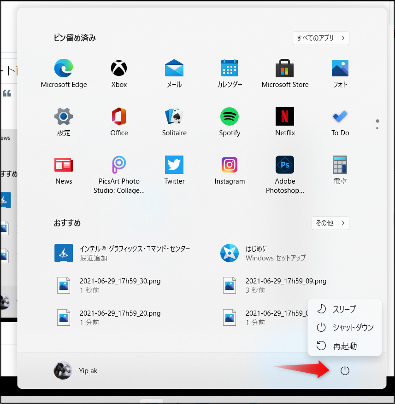Open the News app

click(64, 170)
